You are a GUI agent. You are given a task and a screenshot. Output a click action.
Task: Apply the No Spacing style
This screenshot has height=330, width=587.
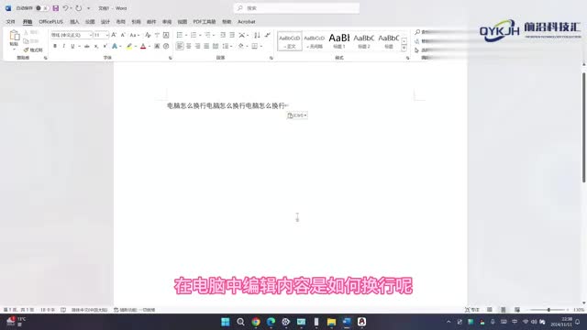(x=314, y=41)
